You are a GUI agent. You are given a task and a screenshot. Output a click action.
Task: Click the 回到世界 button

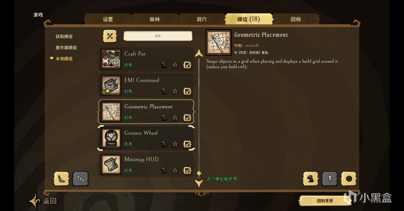[x=325, y=201]
